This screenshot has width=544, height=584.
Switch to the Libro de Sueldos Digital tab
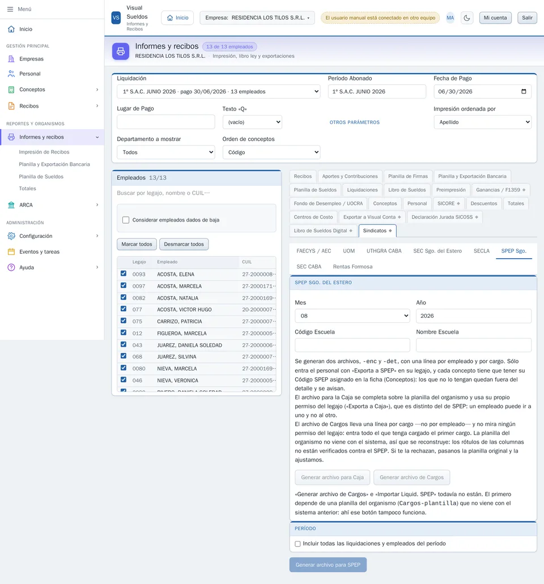coord(323,231)
